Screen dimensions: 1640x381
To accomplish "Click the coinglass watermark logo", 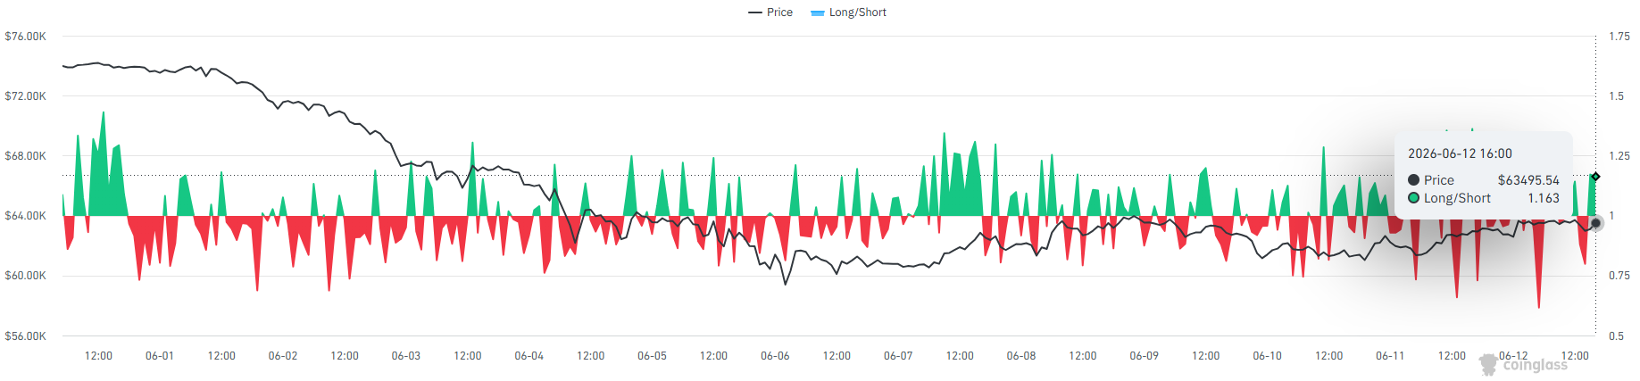I will (1523, 364).
